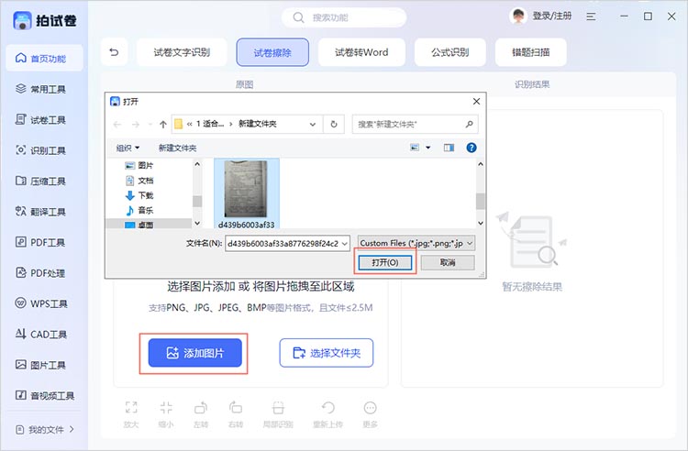Click the back arrow button beside tabs

click(x=114, y=52)
